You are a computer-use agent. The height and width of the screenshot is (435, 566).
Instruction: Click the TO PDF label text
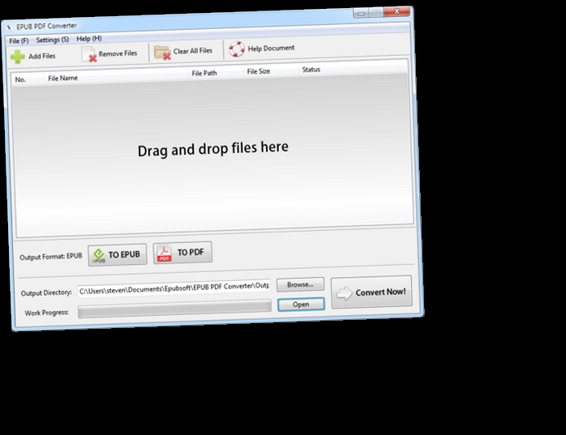coord(191,253)
